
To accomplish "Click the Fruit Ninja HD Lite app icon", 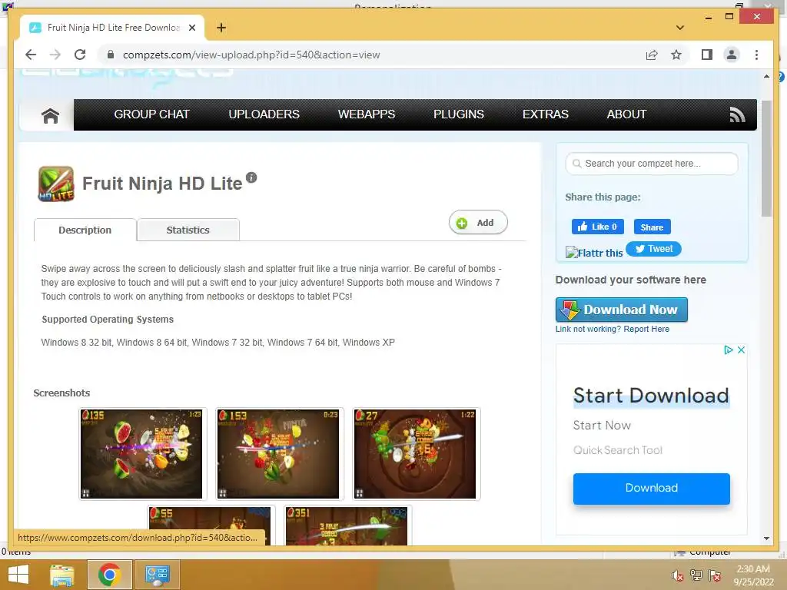I will point(56,184).
